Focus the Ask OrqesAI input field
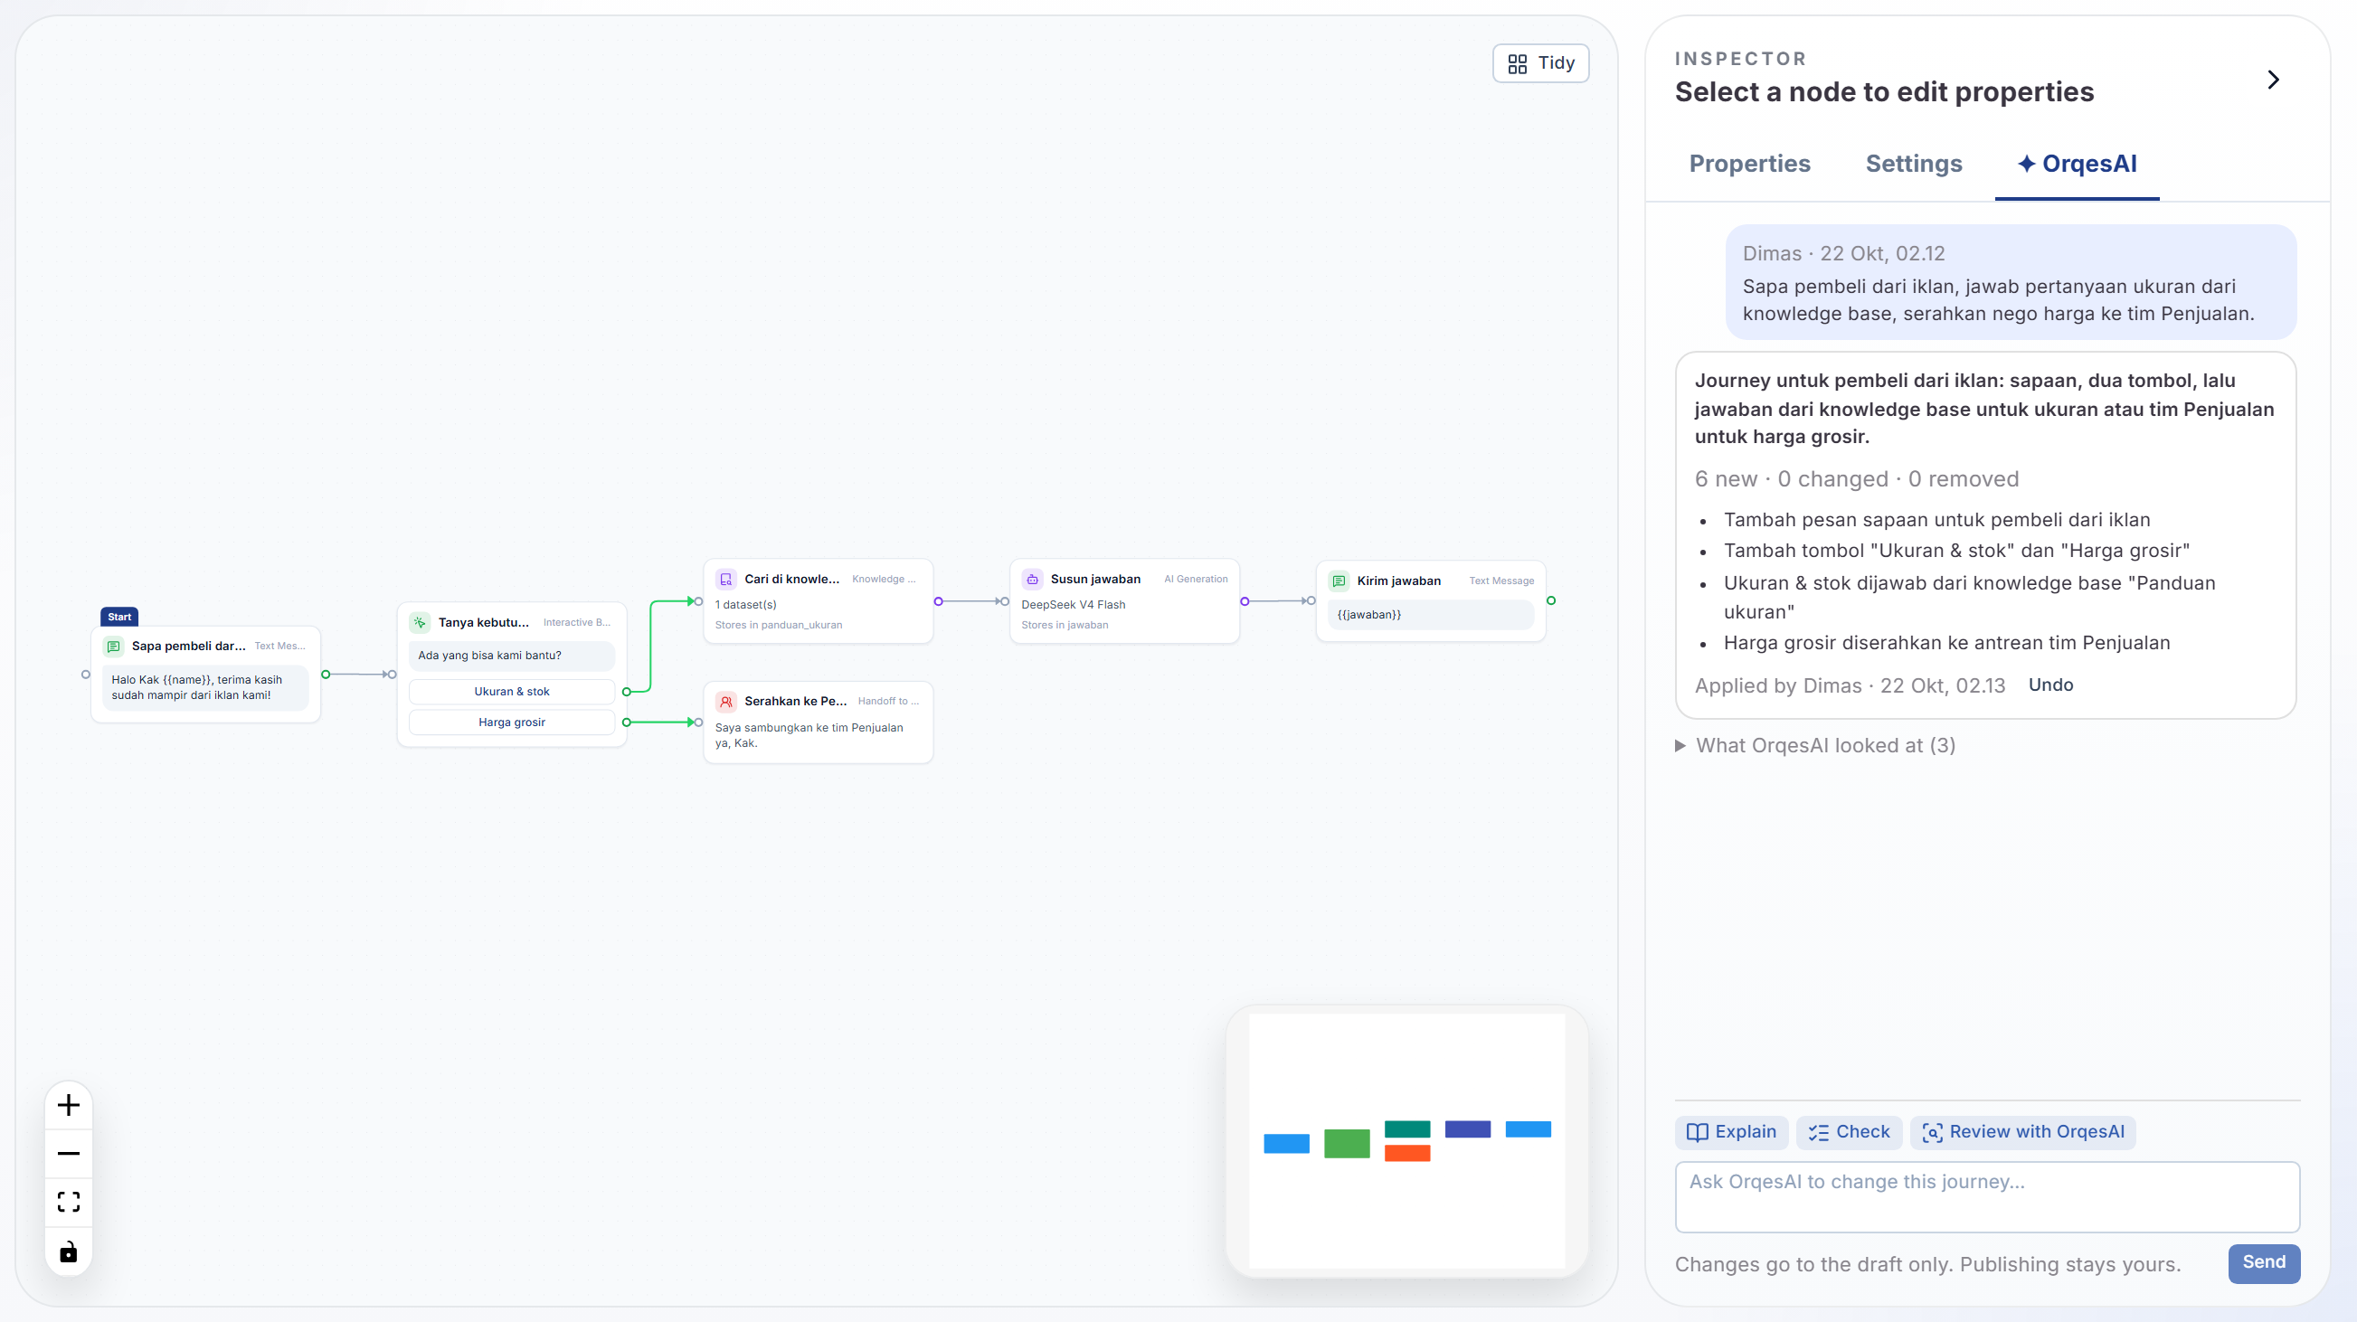Image resolution: width=2357 pixels, height=1322 pixels. (1986, 1196)
